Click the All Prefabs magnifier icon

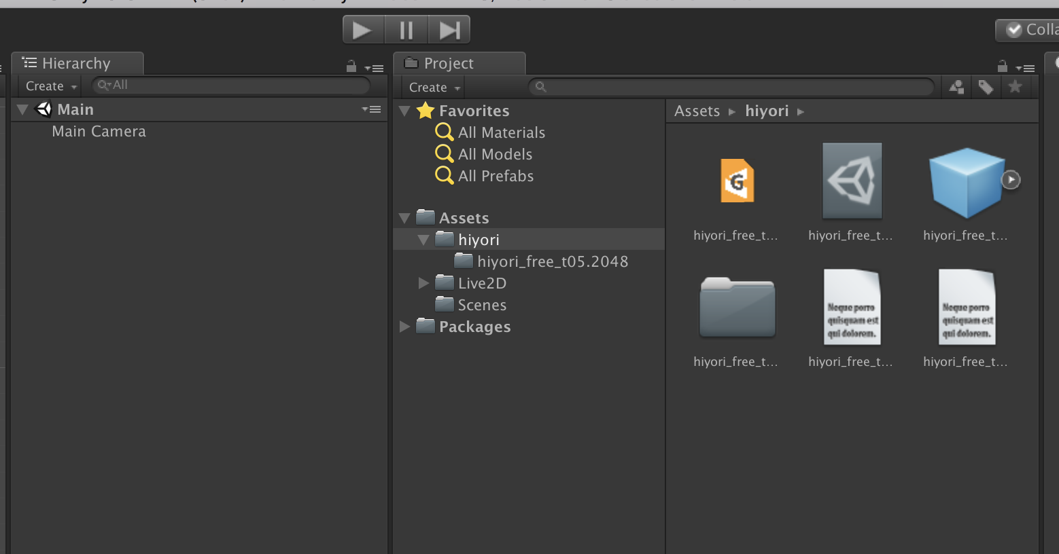pyautogui.click(x=445, y=176)
